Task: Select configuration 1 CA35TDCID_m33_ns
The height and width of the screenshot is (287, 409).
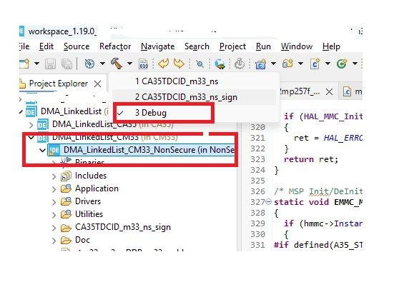Action: 194,81
